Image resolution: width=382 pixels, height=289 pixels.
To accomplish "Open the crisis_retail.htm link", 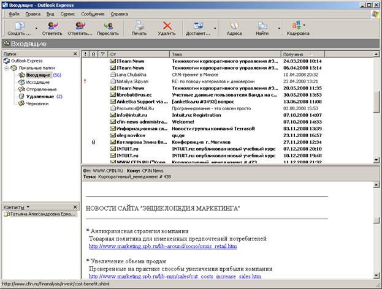I will (x=162, y=246).
